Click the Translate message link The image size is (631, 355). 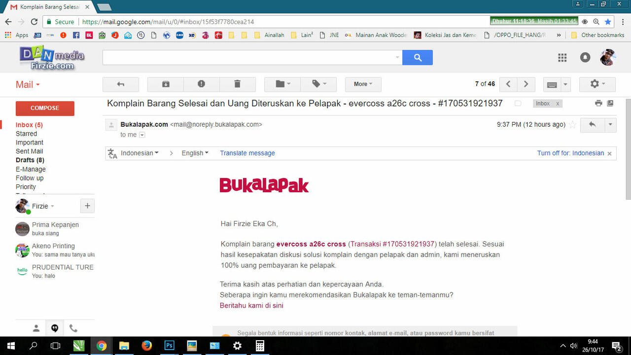pyautogui.click(x=247, y=153)
